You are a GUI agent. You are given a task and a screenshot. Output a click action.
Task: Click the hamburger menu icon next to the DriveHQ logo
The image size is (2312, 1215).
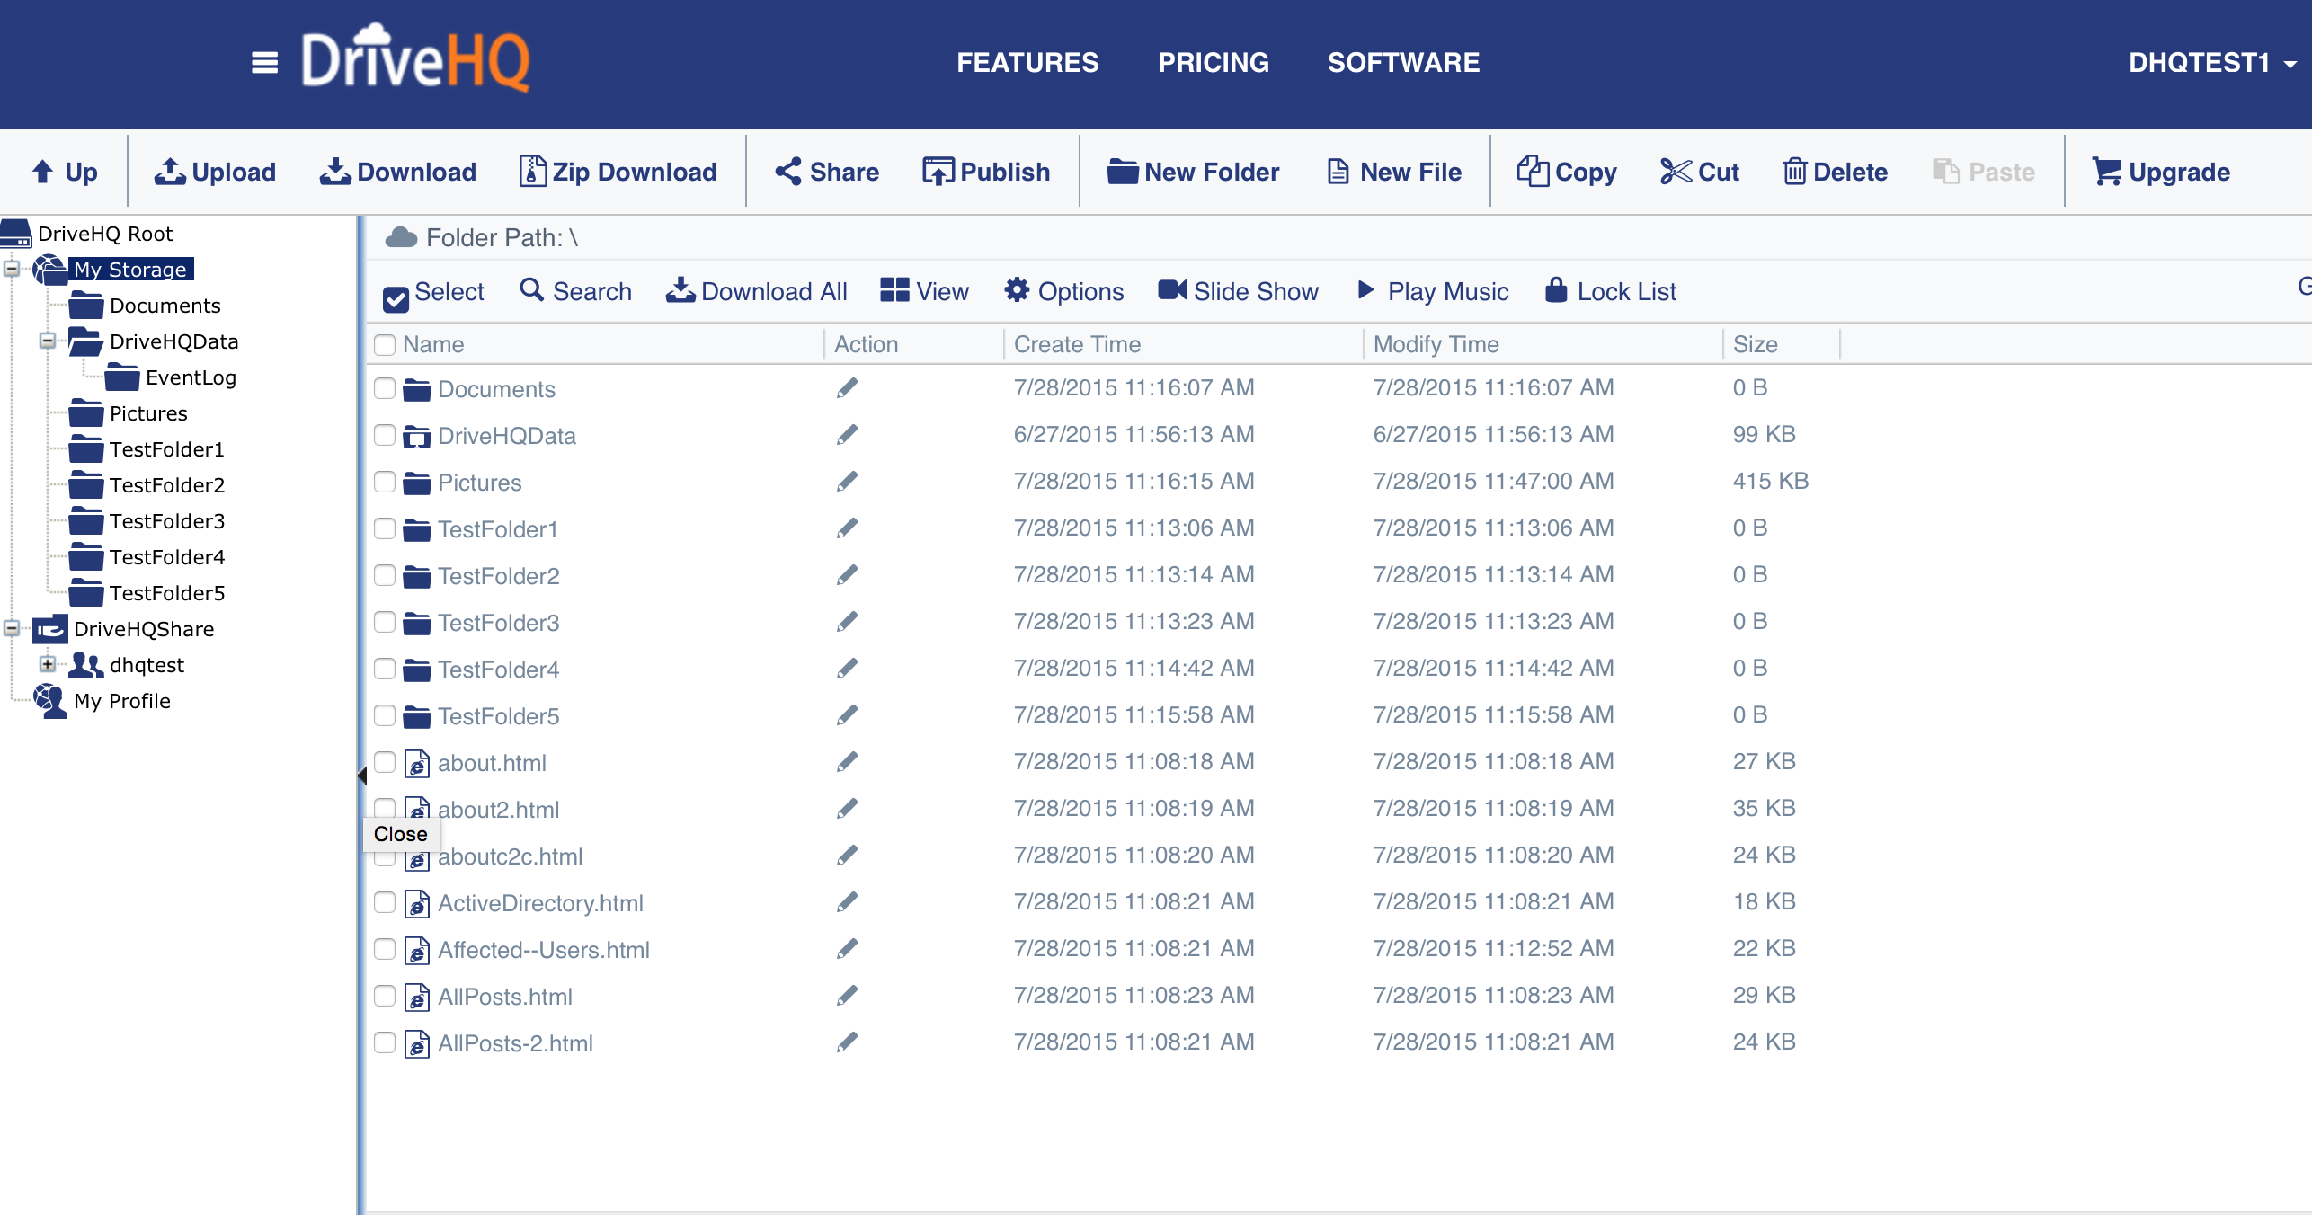click(x=264, y=63)
